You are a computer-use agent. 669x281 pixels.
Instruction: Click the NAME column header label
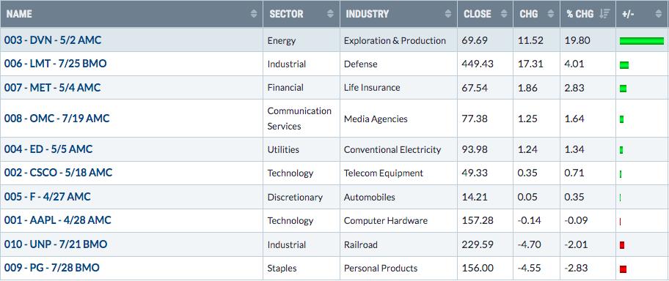19,14
